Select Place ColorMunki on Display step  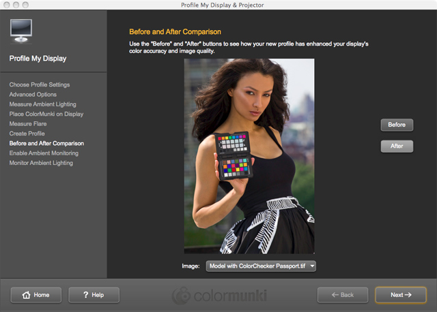pyautogui.click(x=46, y=114)
